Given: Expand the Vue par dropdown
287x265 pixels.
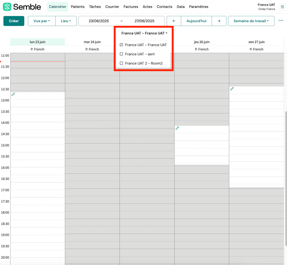Looking at the screenshot, I should [x=42, y=21].
